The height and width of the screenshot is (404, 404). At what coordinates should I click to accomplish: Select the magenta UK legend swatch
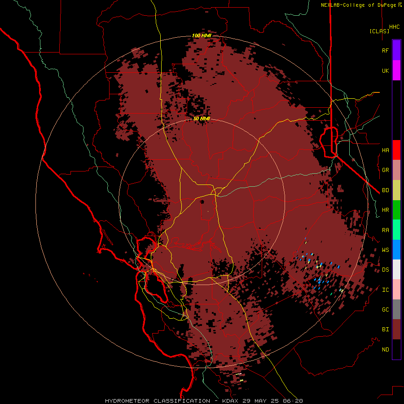(396, 70)
